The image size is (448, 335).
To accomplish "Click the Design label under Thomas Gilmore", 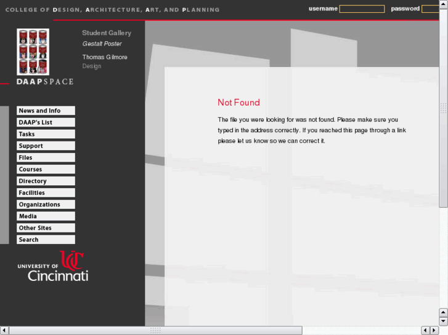I will [x=92, y=66].
